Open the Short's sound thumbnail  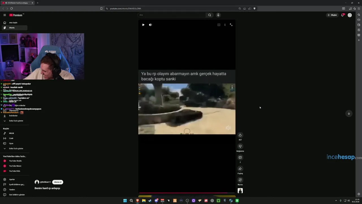pyautogui.click(x=240, y=191)
